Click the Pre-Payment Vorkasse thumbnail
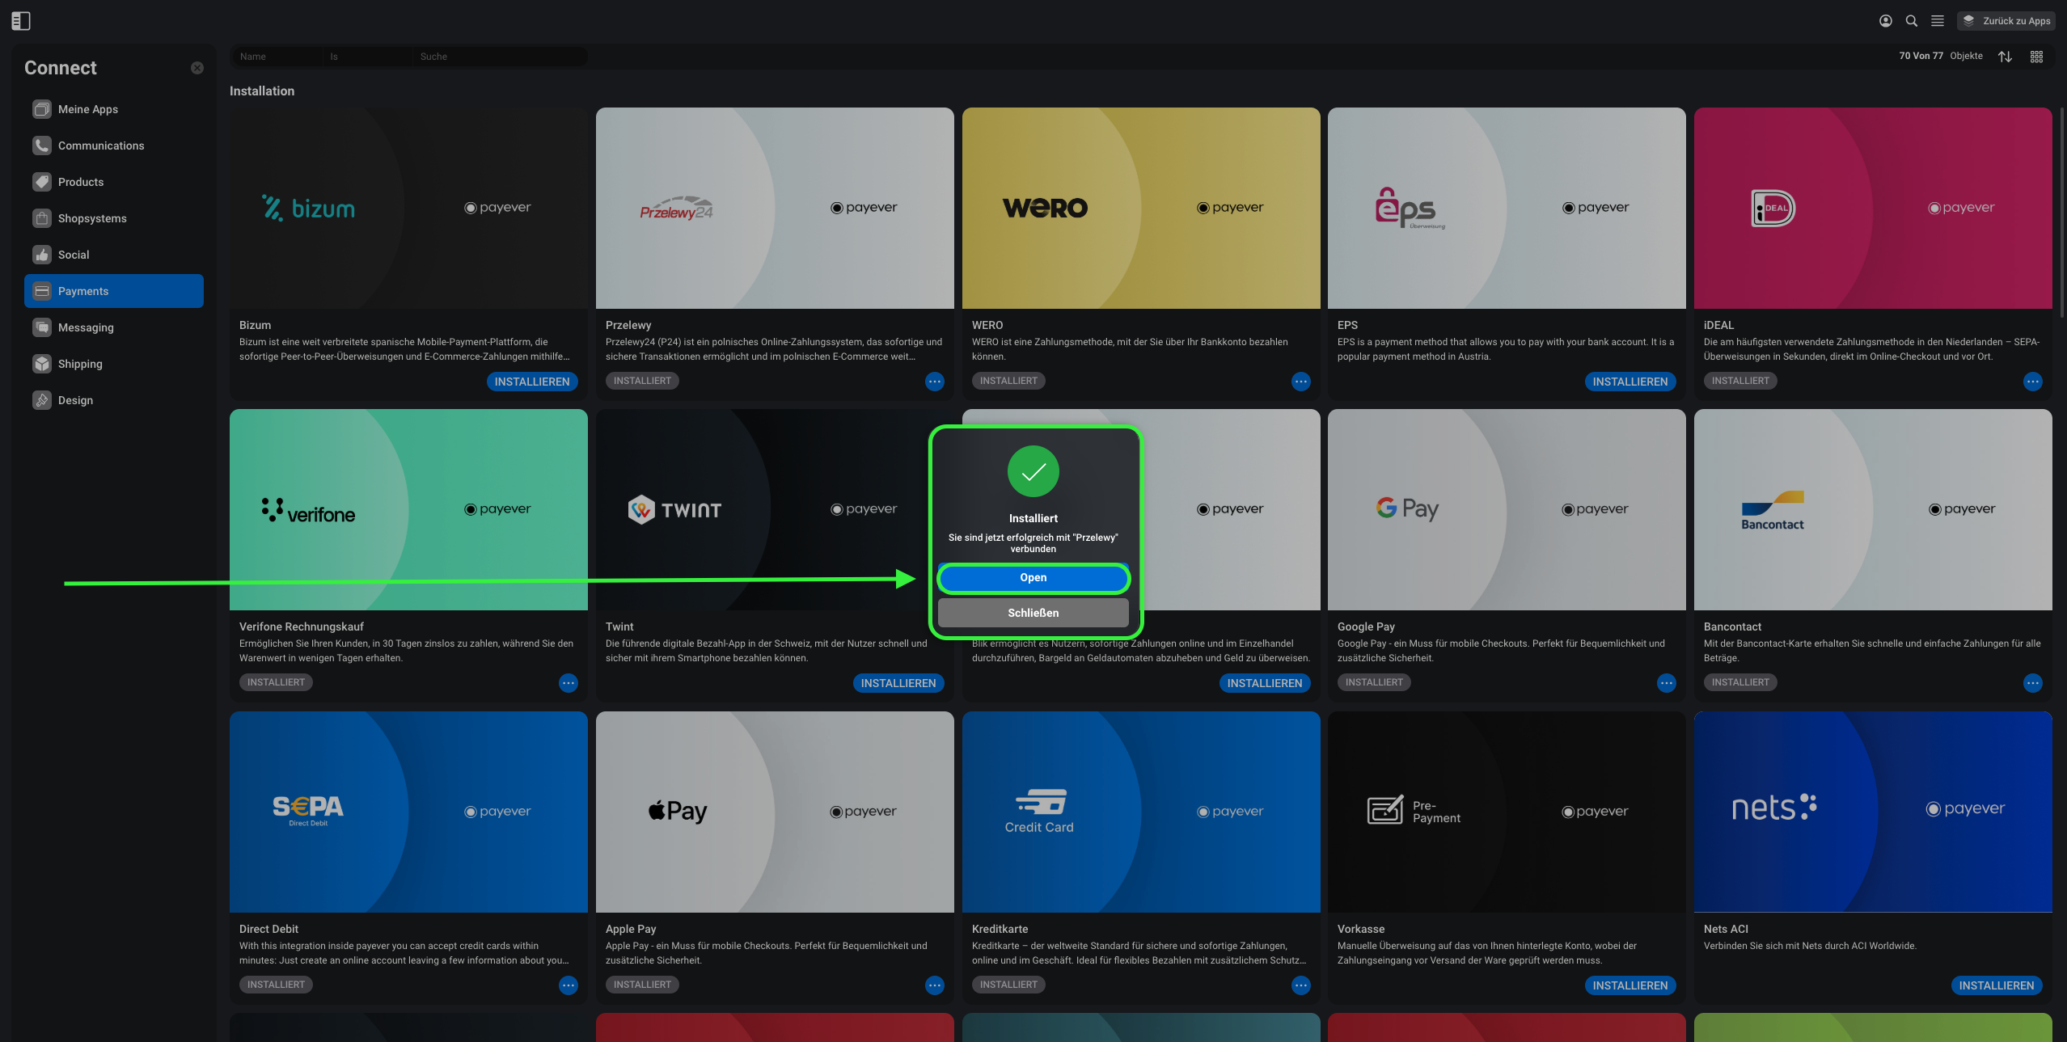Viewport: 2067px width, 1042px height. tap(1507, 812)
